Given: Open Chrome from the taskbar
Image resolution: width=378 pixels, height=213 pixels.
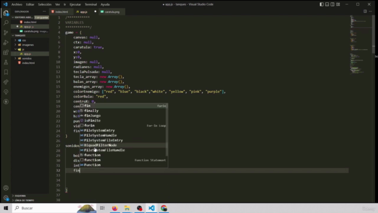Looking at the screenshot, I should pyautogui.click(x=164, y=208).
